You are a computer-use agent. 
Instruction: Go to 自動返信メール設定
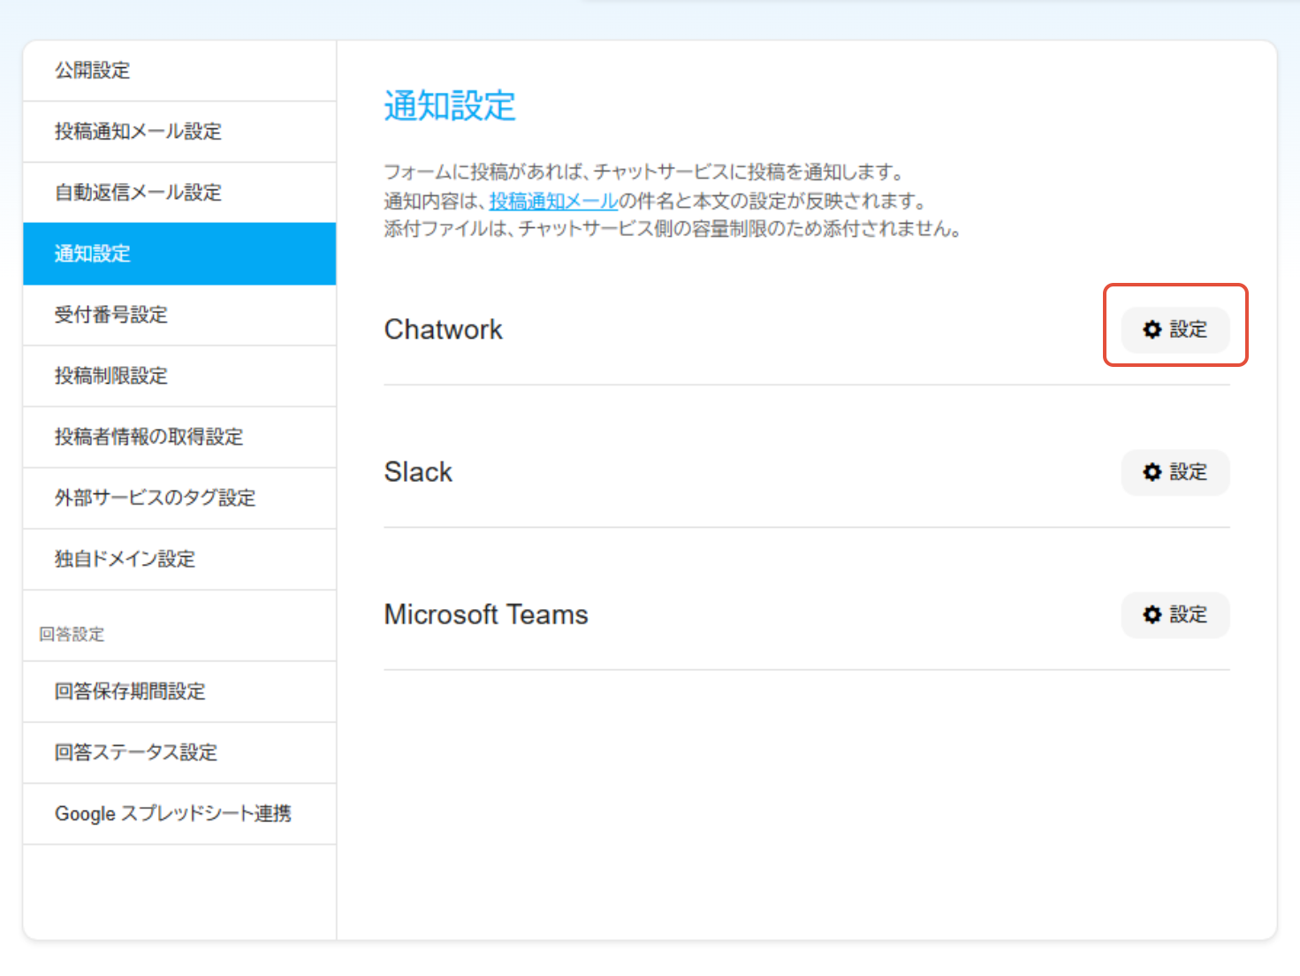[x=179, y=193]
